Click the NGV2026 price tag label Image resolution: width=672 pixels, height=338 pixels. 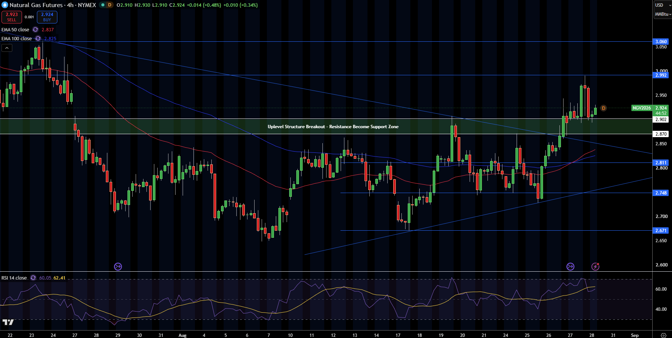tap(641, 108)
